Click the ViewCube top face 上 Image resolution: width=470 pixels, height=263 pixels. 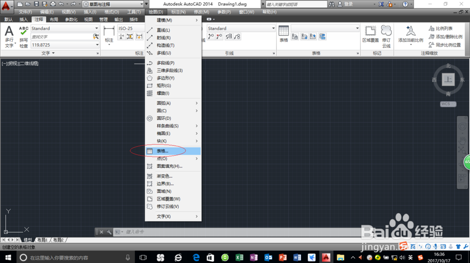tap(448, 80)
